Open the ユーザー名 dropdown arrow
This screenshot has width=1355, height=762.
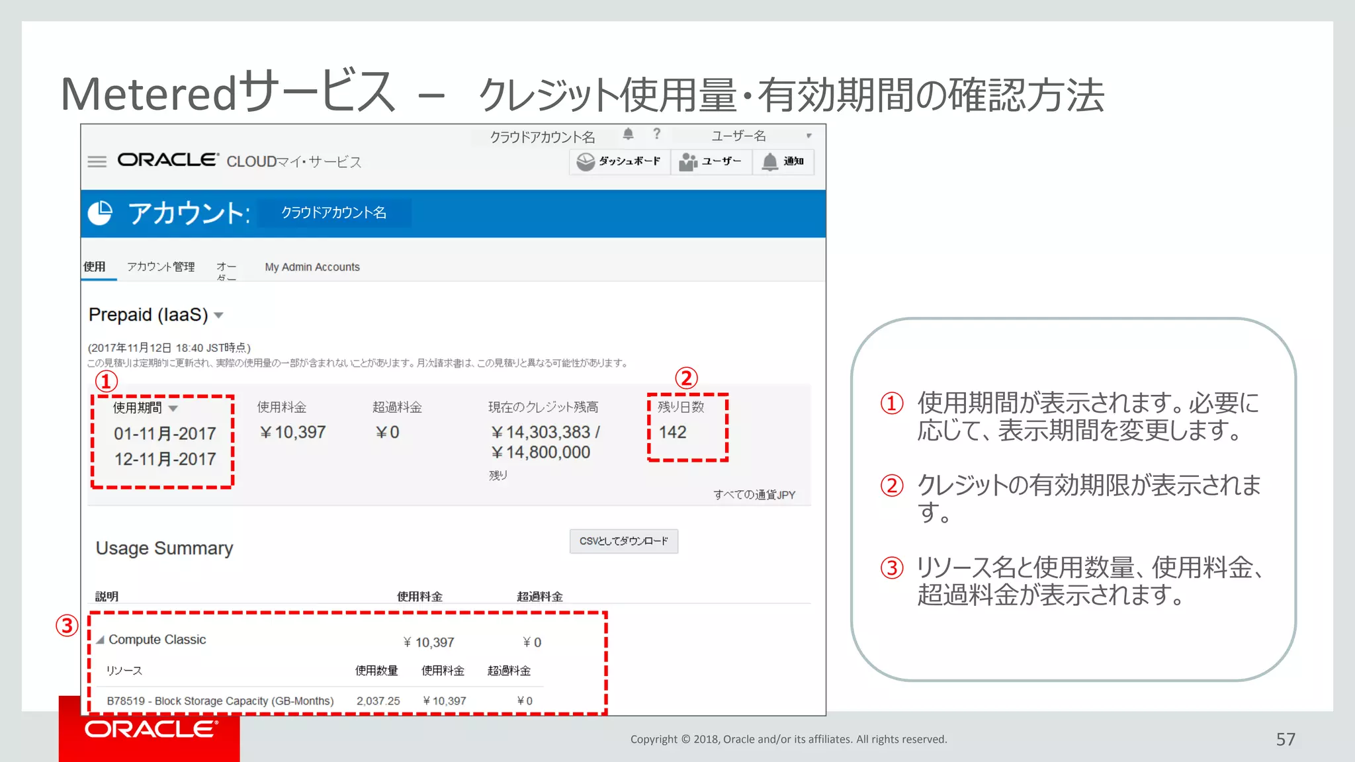(x=809, y=136)
